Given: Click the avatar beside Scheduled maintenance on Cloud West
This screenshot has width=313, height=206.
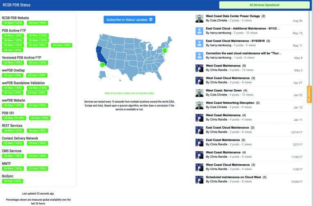Looking at the screenshot, I should [199, 179].
